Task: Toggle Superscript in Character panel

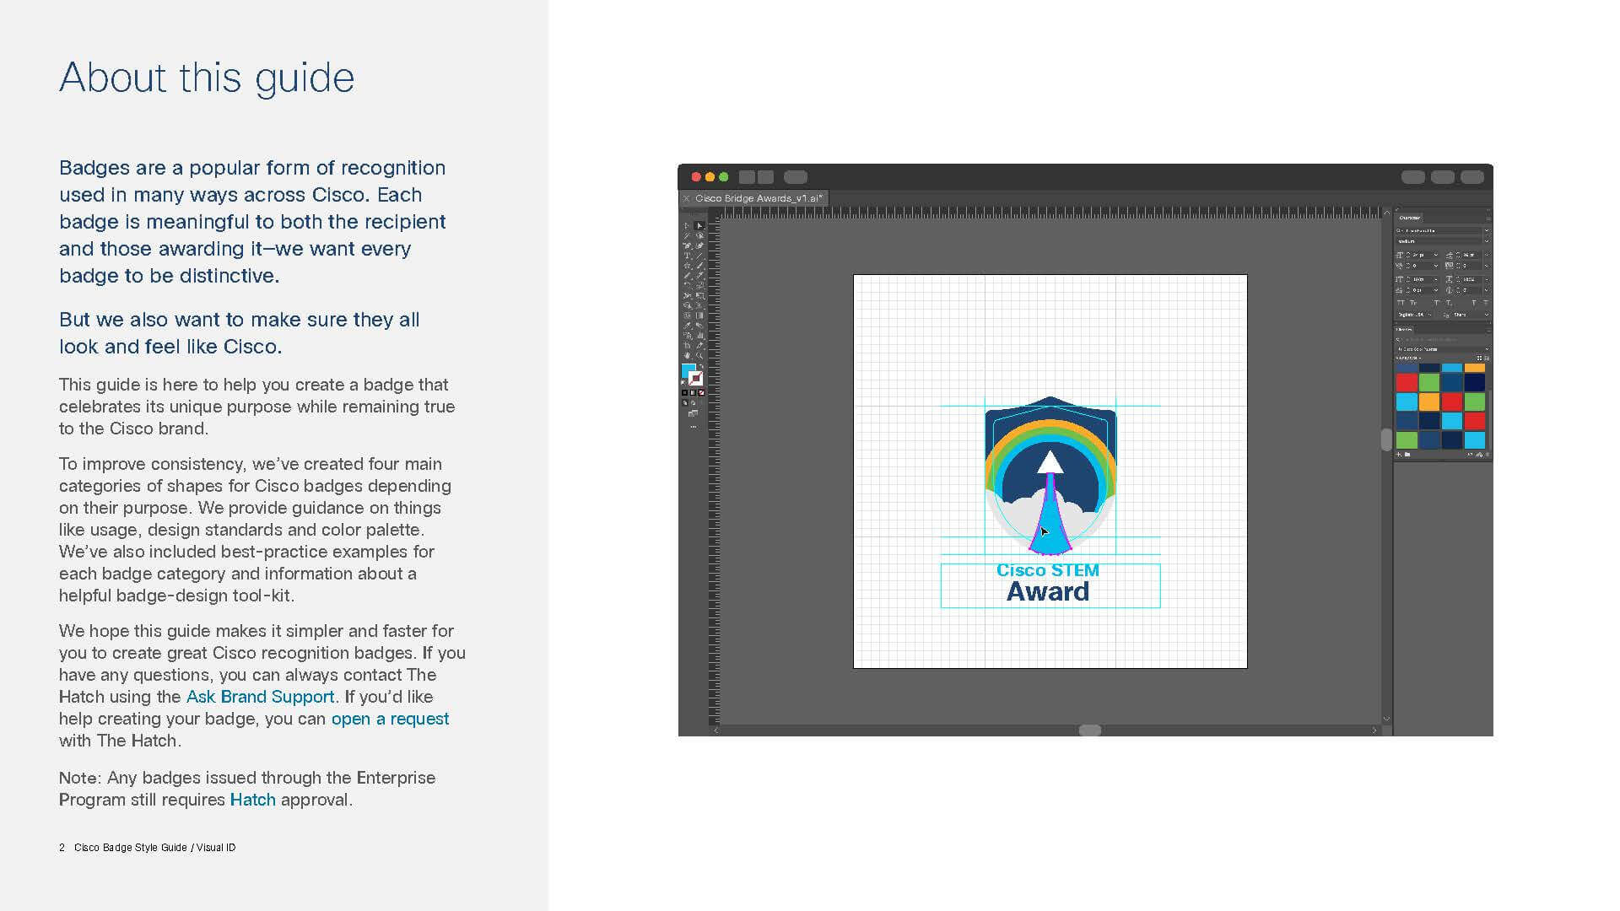Action: tap(1436, 303)
